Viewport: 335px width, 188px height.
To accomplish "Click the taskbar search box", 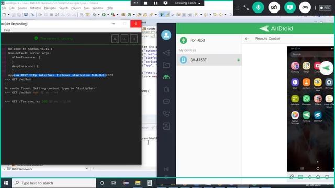I will pos(54,183).
